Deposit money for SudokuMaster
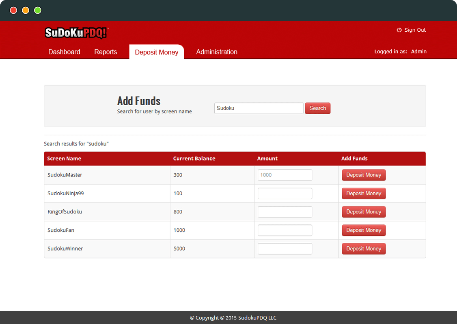This screenshot has height=324, width=457. tap(364, 175)
